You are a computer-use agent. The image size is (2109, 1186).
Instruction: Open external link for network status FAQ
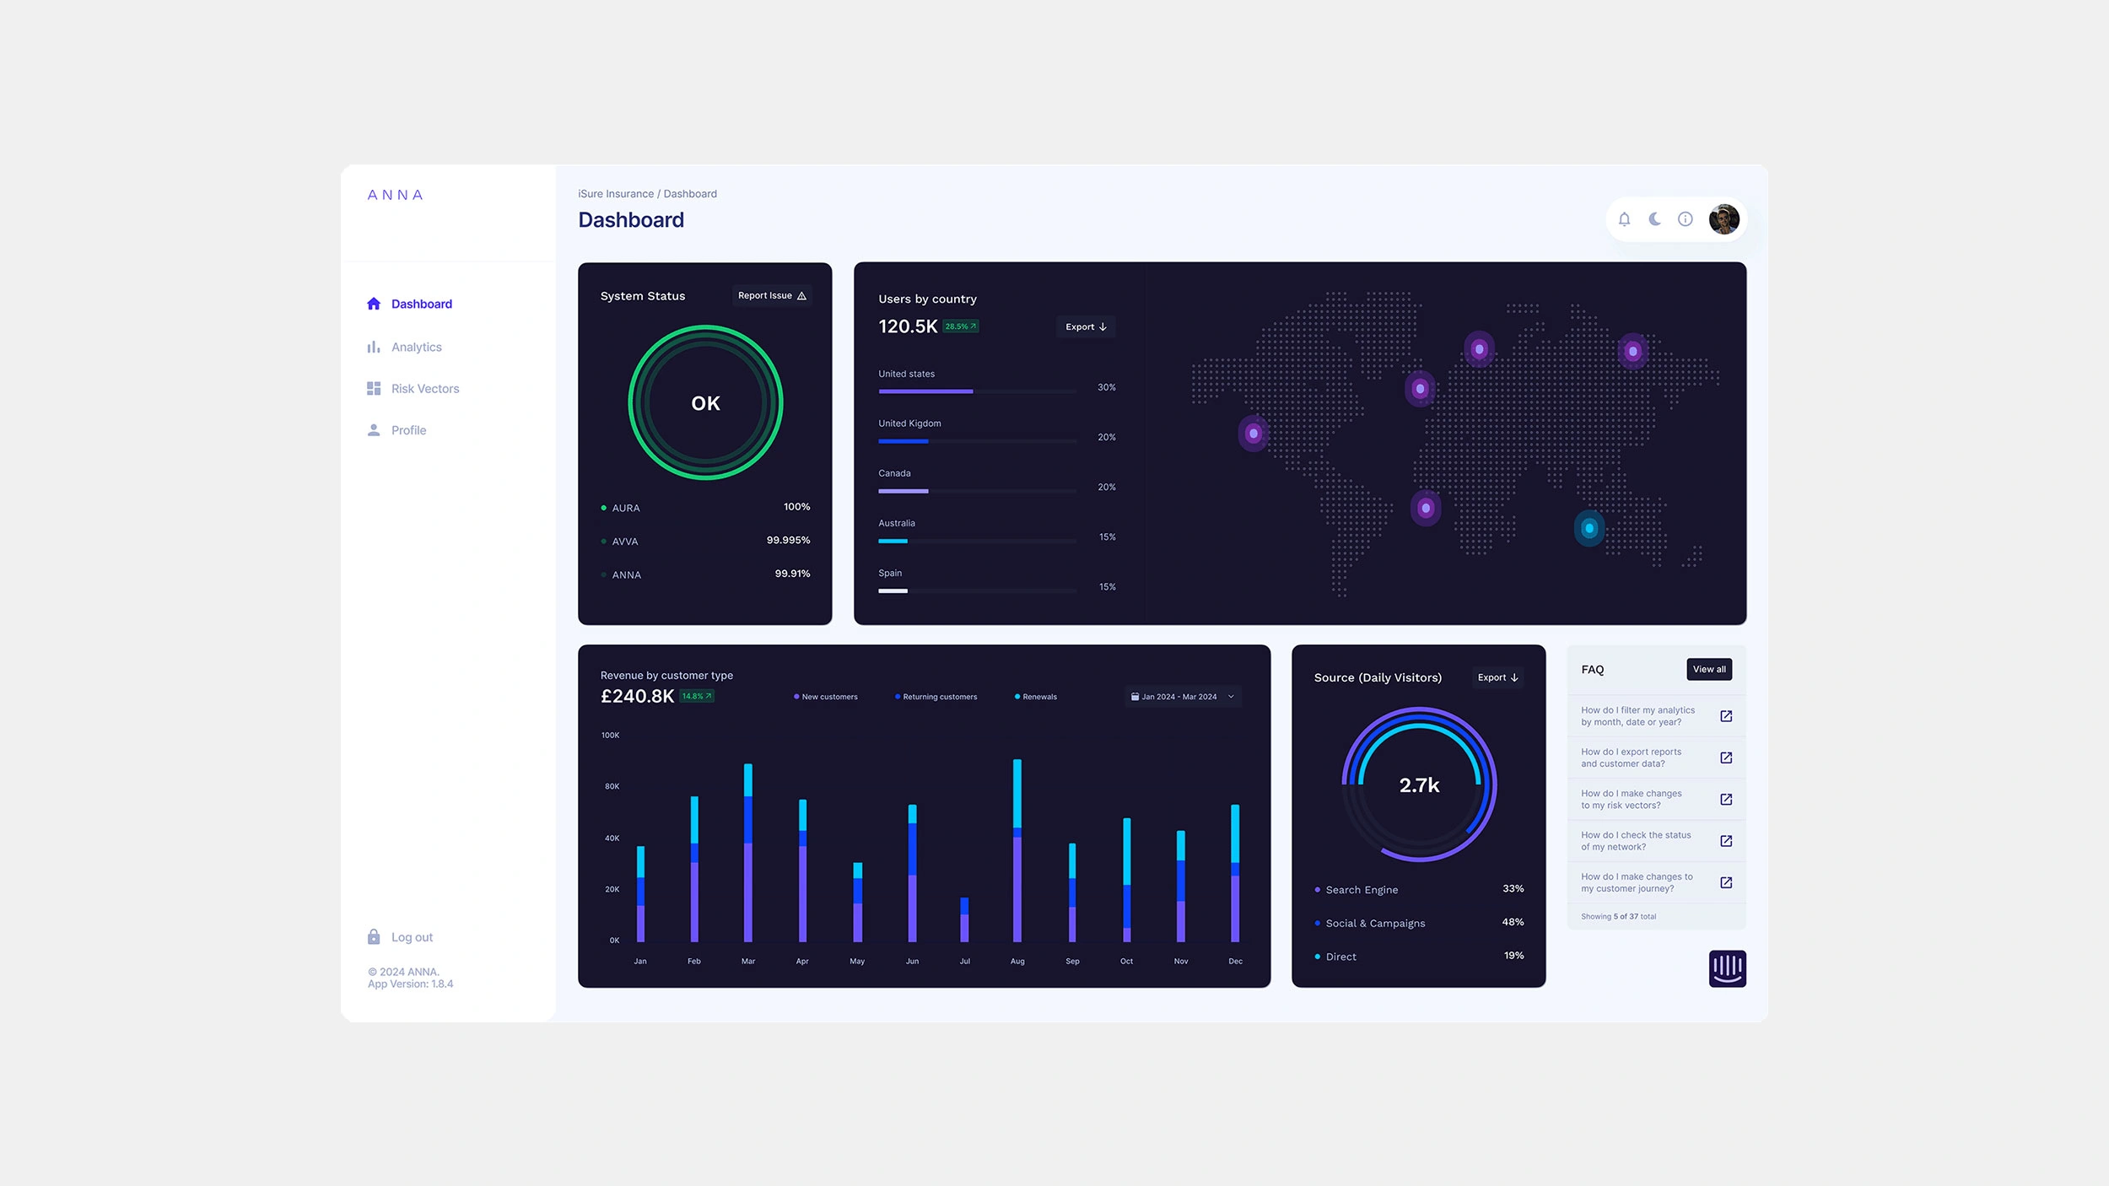(1726, 841)
